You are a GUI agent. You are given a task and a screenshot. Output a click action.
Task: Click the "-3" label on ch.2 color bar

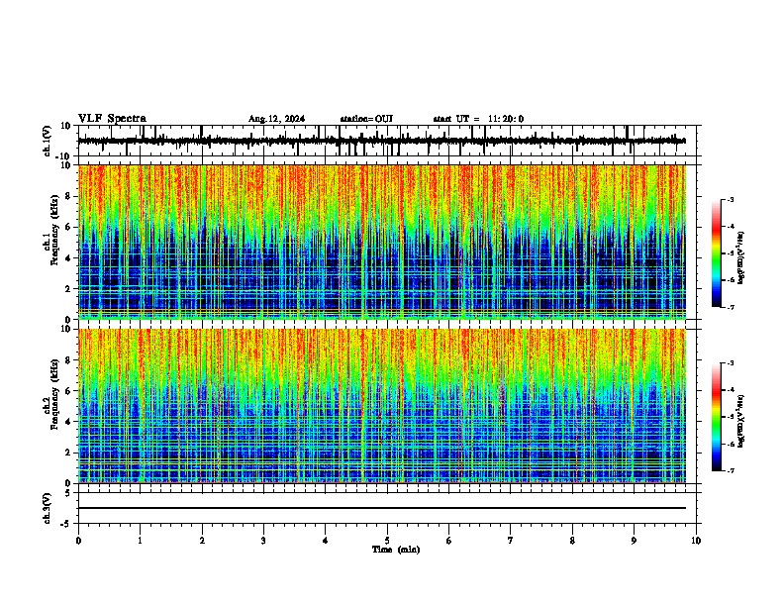coord(730,363)
